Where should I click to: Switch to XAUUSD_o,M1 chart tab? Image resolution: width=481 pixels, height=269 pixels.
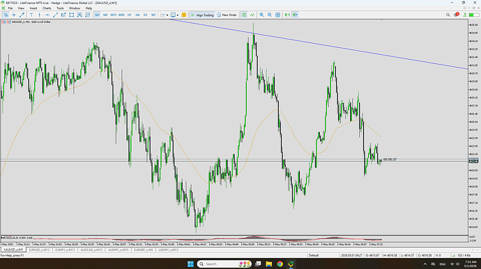point(13,250)
